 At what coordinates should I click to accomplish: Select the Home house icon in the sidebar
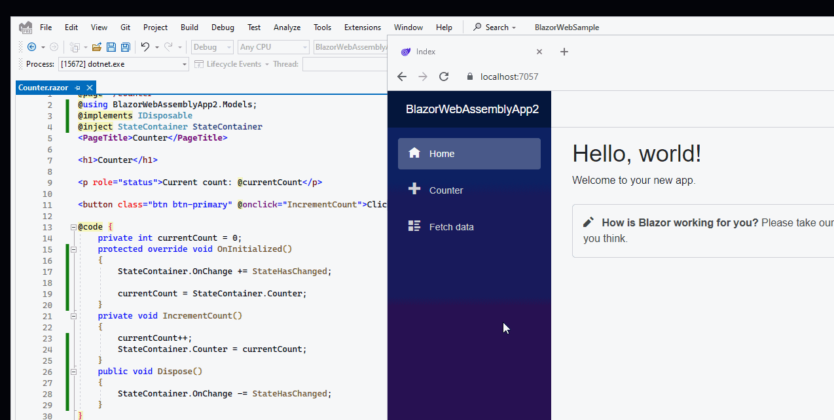pyautogui.click(x=414, y=152)
